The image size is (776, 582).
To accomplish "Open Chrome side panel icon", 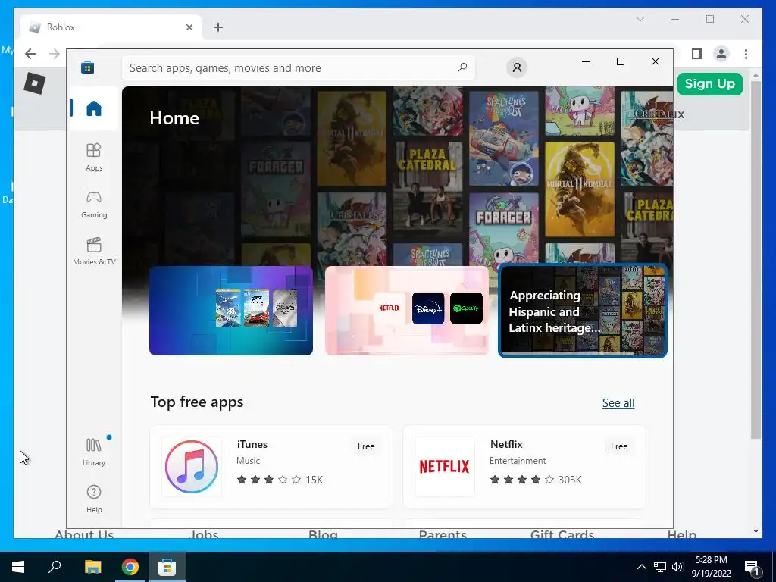I will tap(697, 54).
